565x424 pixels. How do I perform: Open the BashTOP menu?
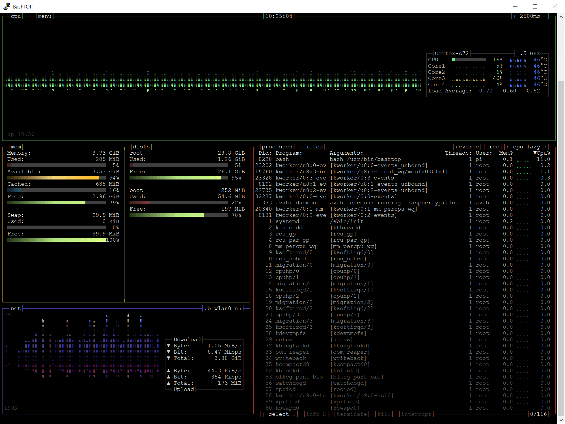(x=45, y=16)
